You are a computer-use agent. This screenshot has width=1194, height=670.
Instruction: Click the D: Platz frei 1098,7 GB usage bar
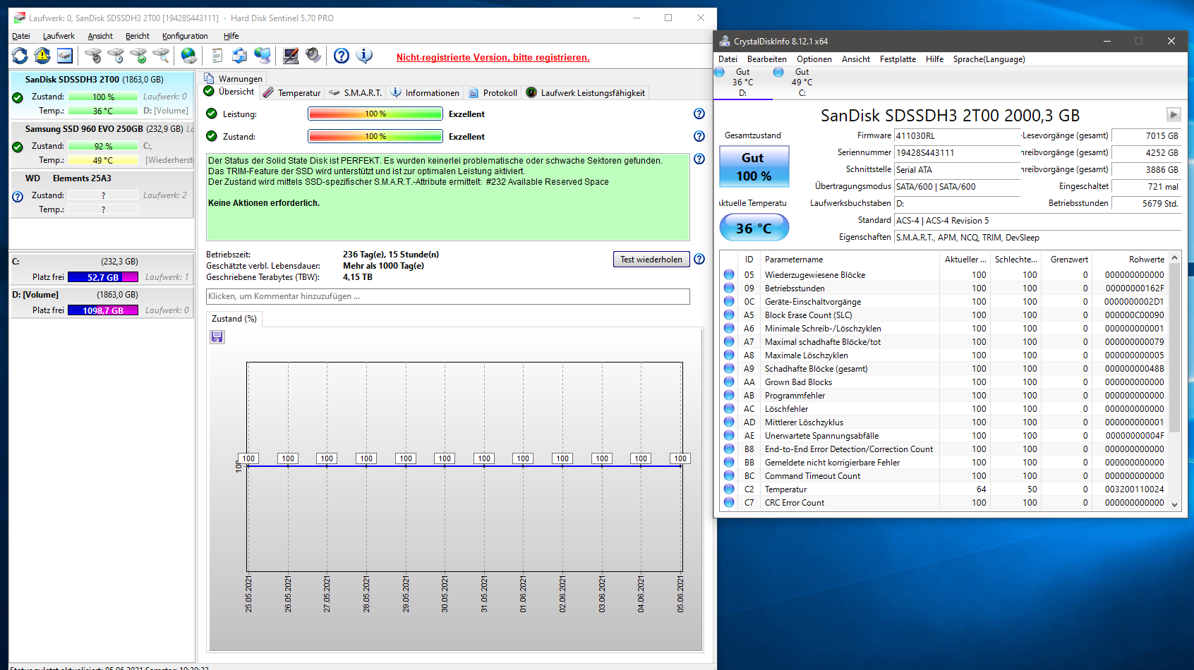pos(103,310)
